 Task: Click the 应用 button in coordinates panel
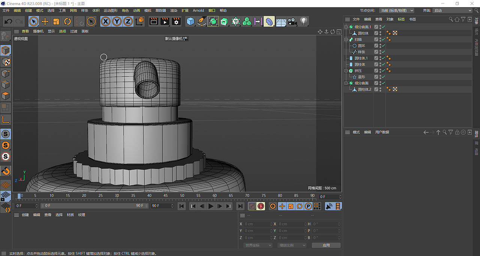click(326, 245)
